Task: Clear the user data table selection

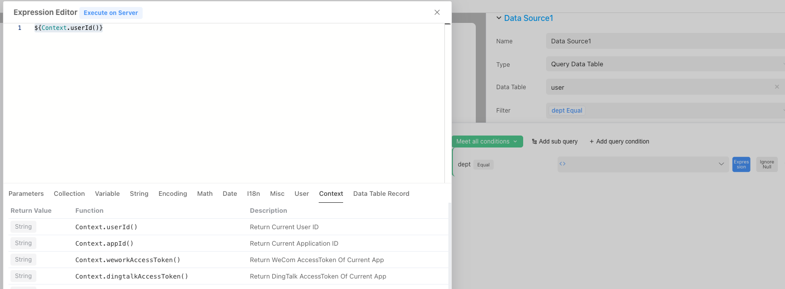Action: tap(777, 87)
